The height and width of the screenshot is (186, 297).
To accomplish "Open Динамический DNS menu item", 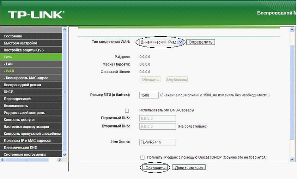I will click(x=31, y=147).
